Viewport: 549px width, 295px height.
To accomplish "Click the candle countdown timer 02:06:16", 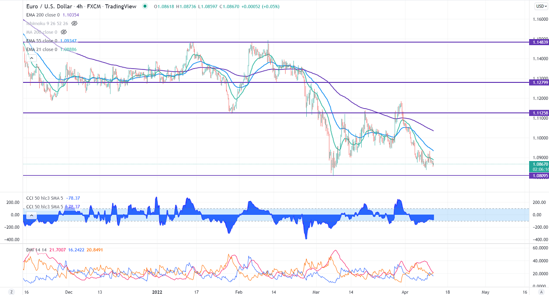I will point(541,169).
